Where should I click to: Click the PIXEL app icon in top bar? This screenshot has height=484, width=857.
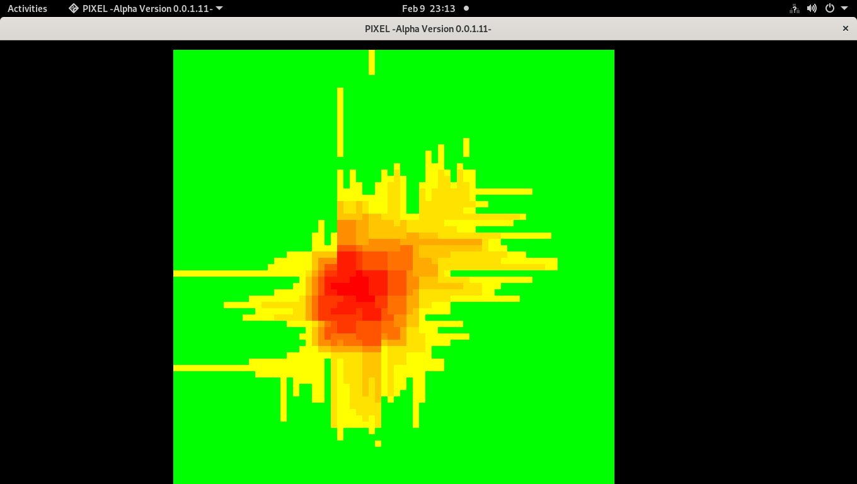pyautogui.click(x=74, y=8)
